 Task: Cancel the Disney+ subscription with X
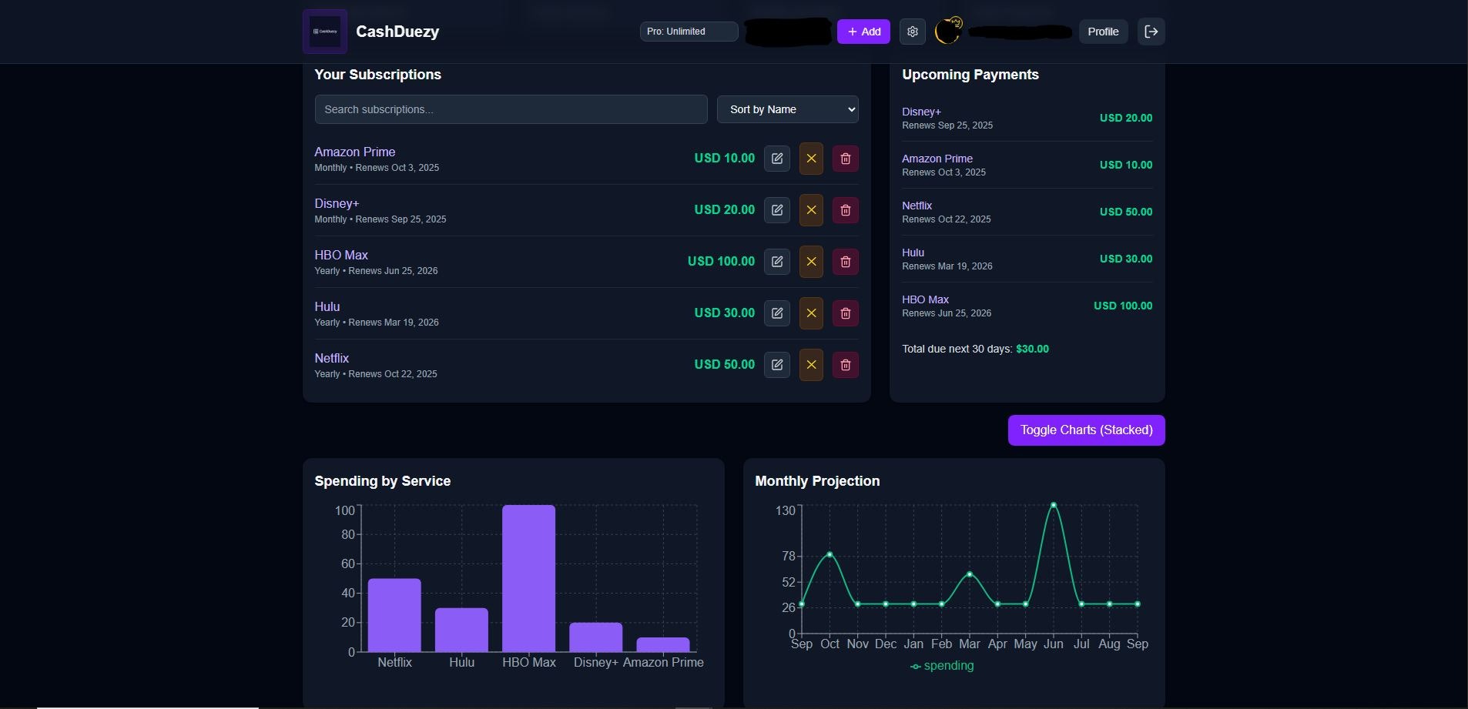click(811, 210)
